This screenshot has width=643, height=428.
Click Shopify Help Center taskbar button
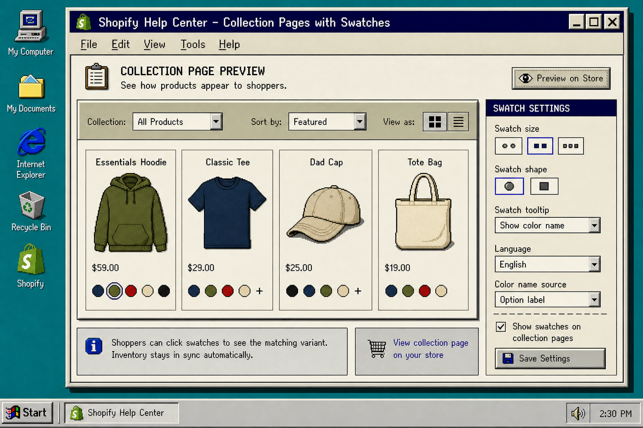121,413
